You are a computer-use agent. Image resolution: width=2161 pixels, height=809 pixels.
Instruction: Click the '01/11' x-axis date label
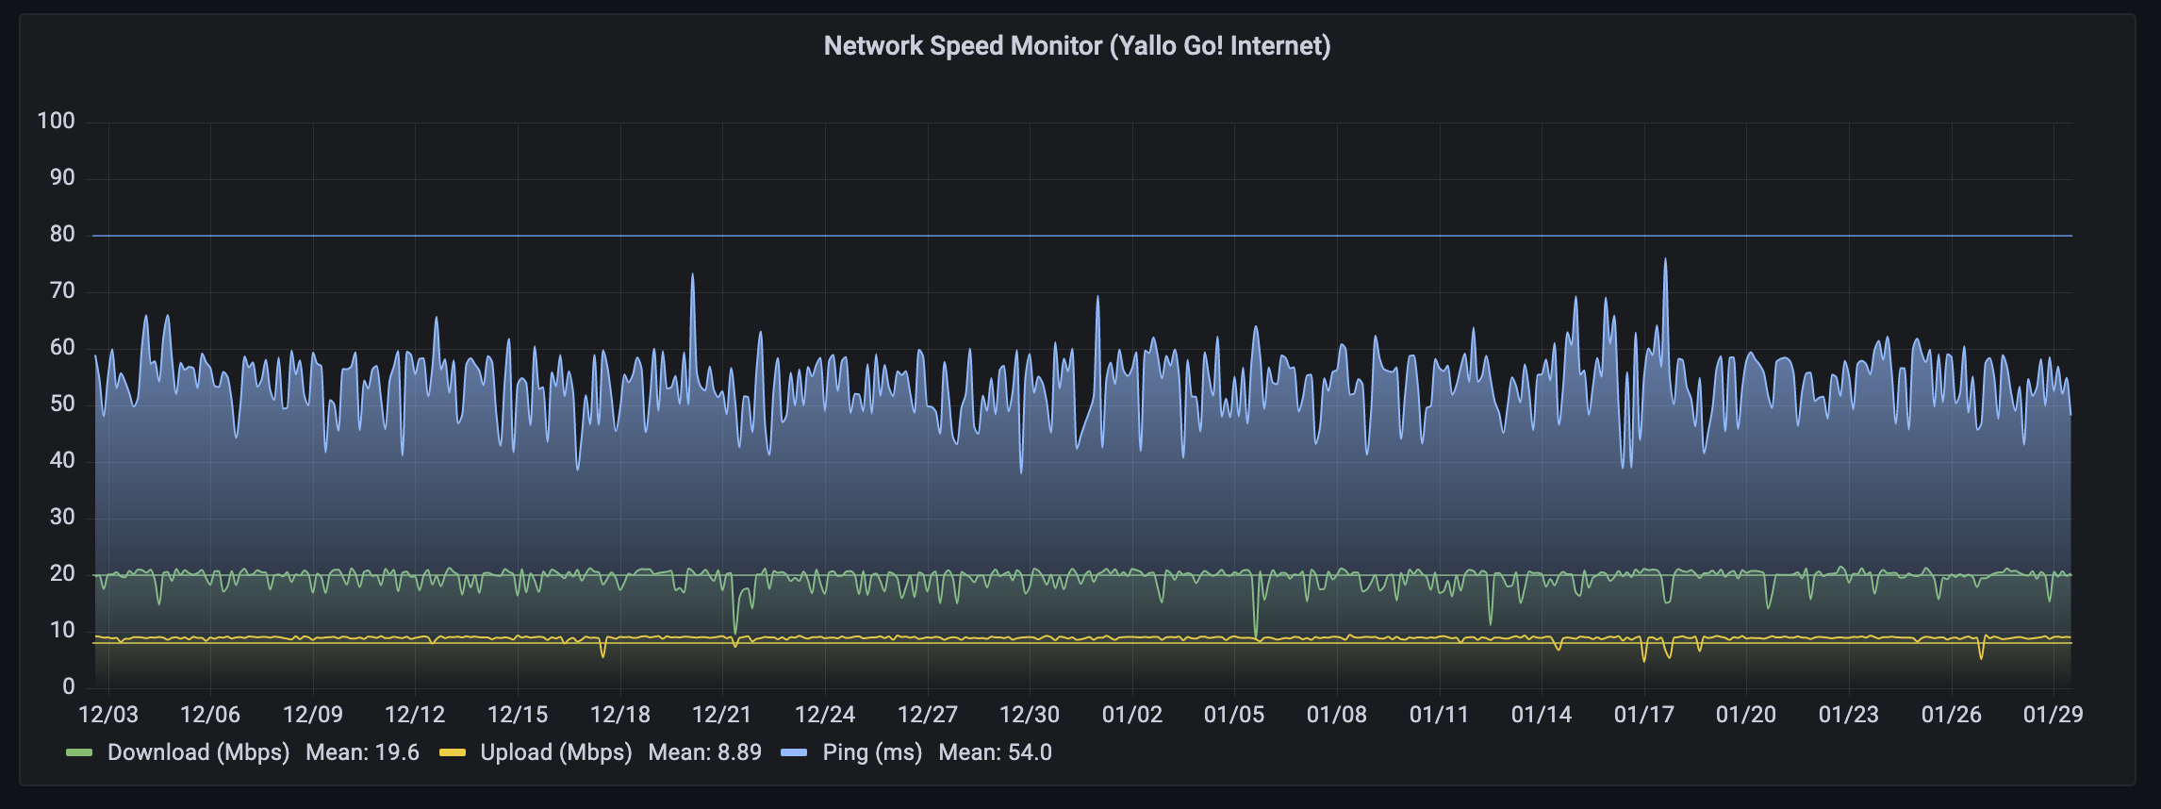(1440, 715)
